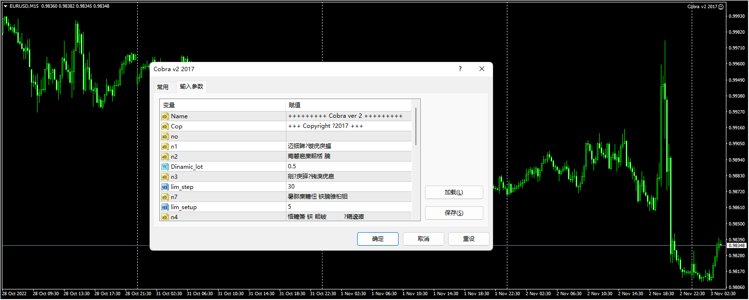The image size is (749, 300).
Task: Switch to the 常用 tab
Action: (x=163, y=87)
